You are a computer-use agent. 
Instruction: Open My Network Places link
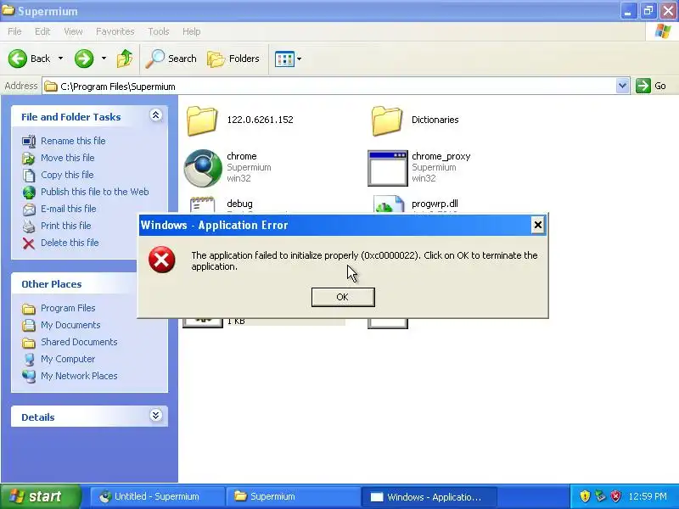point(79,376)
